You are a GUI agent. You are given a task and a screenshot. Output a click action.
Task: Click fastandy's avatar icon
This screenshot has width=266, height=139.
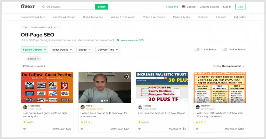[x=197, y=107]
